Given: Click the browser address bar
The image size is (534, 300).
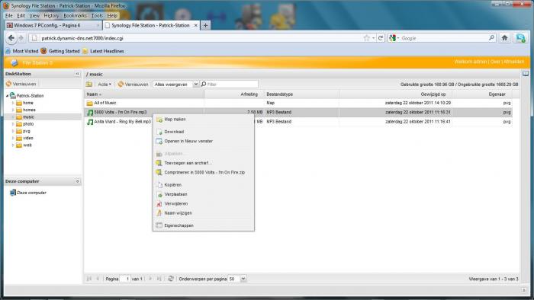Looking at the screenshot, I should [x=201, y=38].
